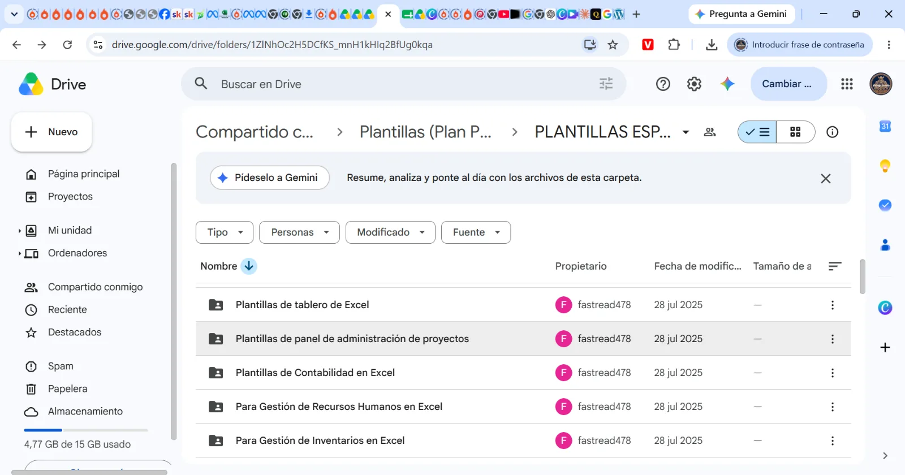Image resolution: width=905 pixels, height=475 pixels.
Task: Open the Personas filter dropdown
Action: point(299,232)
